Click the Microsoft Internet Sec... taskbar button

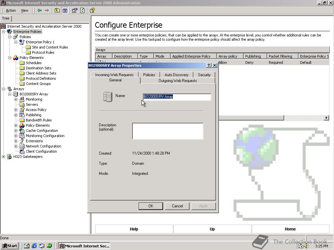tap(84, 246)
